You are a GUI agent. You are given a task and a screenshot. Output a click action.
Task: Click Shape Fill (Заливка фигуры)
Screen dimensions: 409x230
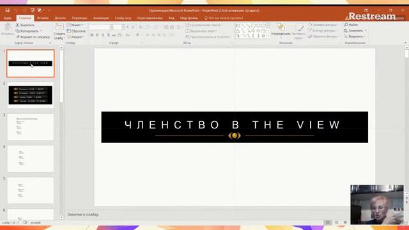click(x=323, y=25)
